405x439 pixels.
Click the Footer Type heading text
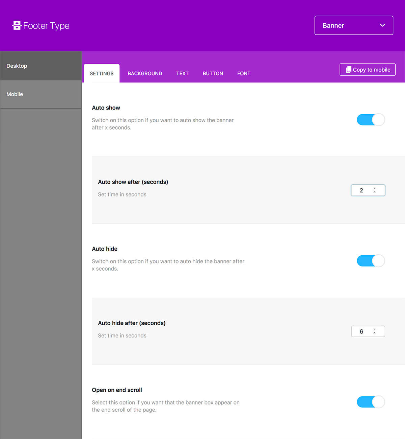pos(46,26)
